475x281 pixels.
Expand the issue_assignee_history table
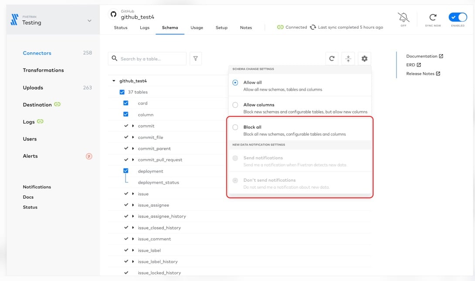[133, 216]
